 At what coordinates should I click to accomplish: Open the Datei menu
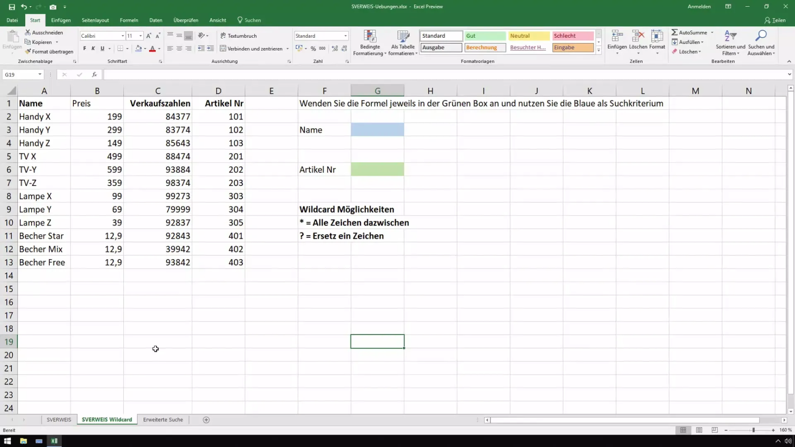tap(12, 20)
